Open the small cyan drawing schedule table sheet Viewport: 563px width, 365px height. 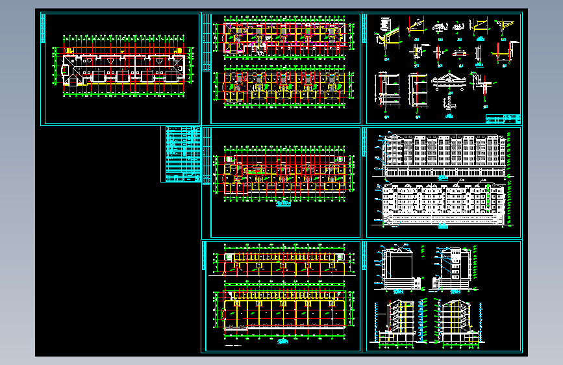point(181,154)
